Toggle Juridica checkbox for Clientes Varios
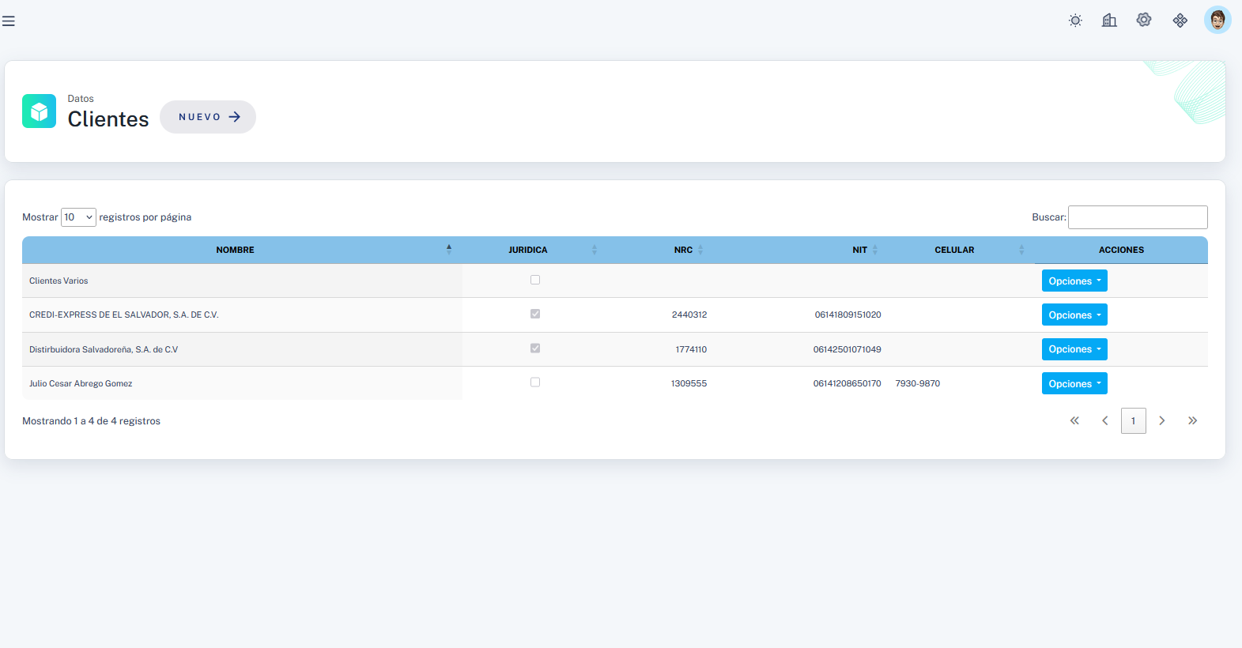The height and width of the screenshot is (648, 1242). tap(535, 280)
